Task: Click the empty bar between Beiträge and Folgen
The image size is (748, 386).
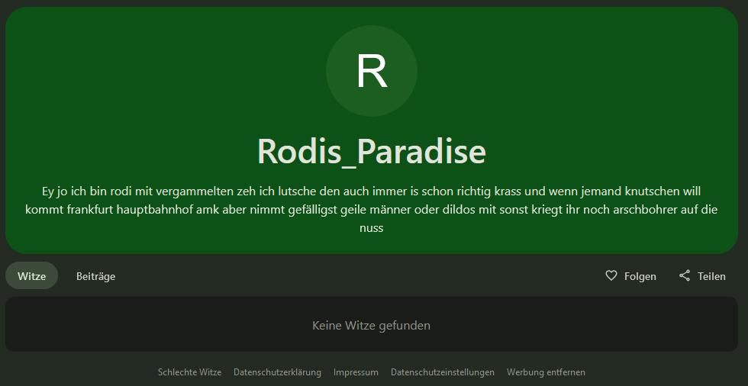Action: pos(359,276)
